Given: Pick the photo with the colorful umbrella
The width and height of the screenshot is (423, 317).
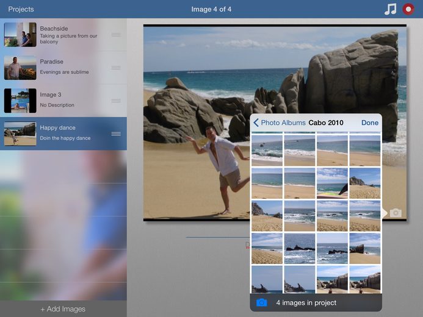Looking at the screenshot, I should click(x=332, y=183).
